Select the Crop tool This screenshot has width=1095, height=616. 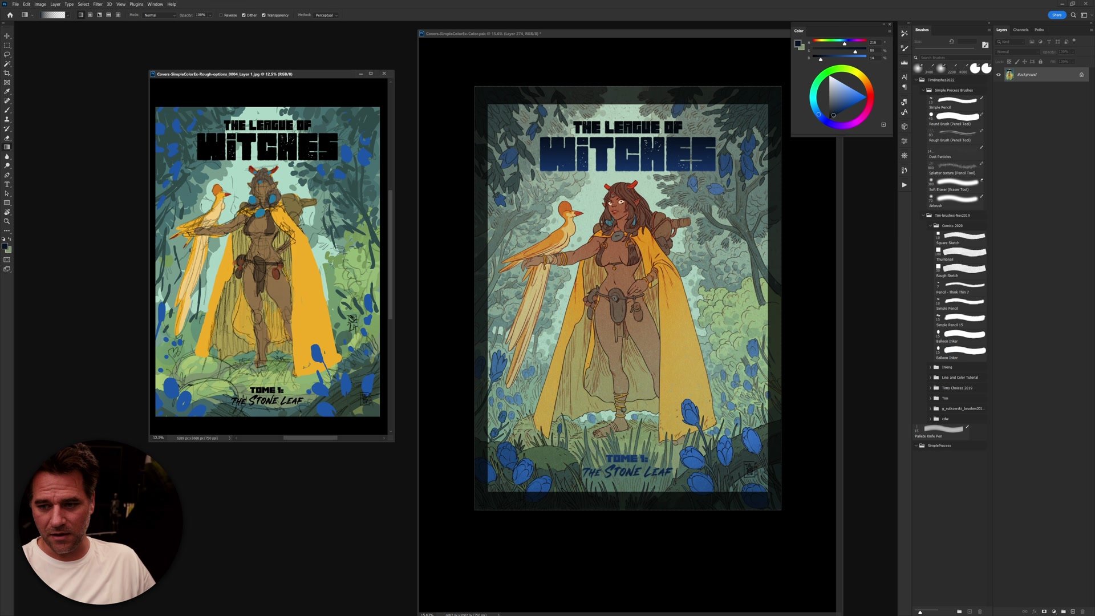(7, 73)
